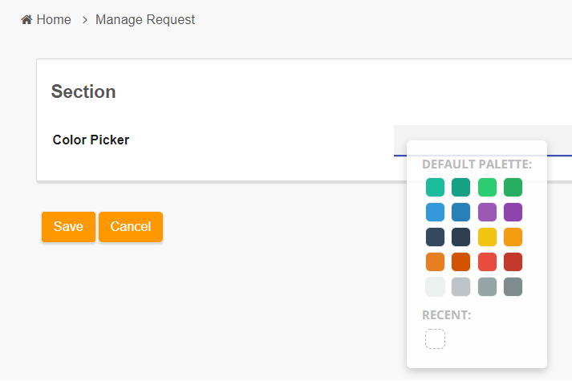The image size is (572, 381).
Task: Click the breadcrumb chevron separator
Action: [x=84, y=20]
